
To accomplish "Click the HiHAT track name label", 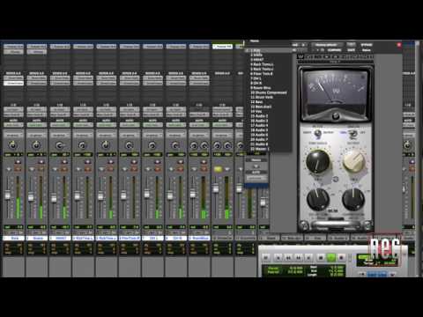I will tap(60, 238).
